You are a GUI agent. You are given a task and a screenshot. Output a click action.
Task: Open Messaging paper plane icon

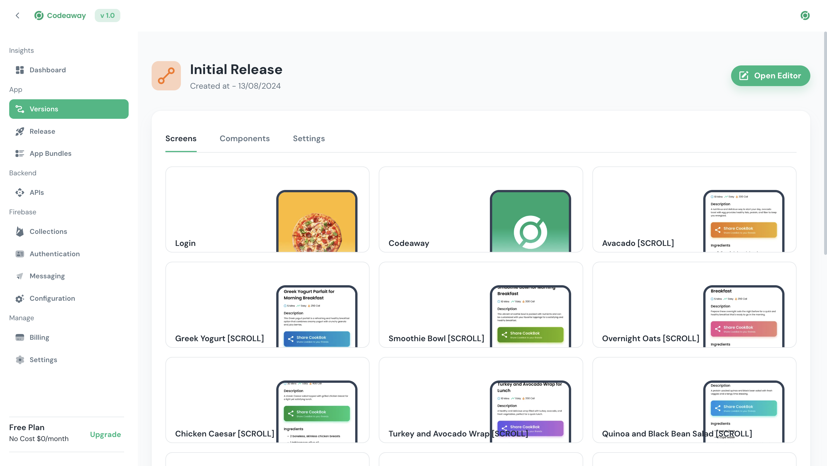[x=20, y=276]
